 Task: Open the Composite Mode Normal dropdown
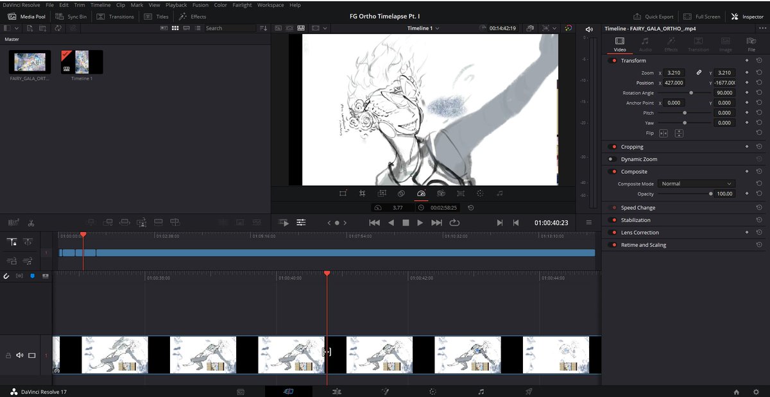696,183
